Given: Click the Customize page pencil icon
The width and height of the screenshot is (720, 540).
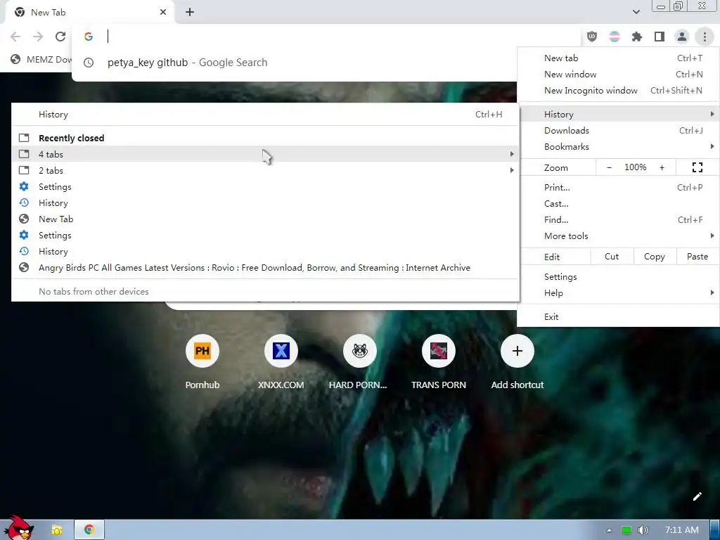Looking at the screenshot, I should tap(697, 496).
